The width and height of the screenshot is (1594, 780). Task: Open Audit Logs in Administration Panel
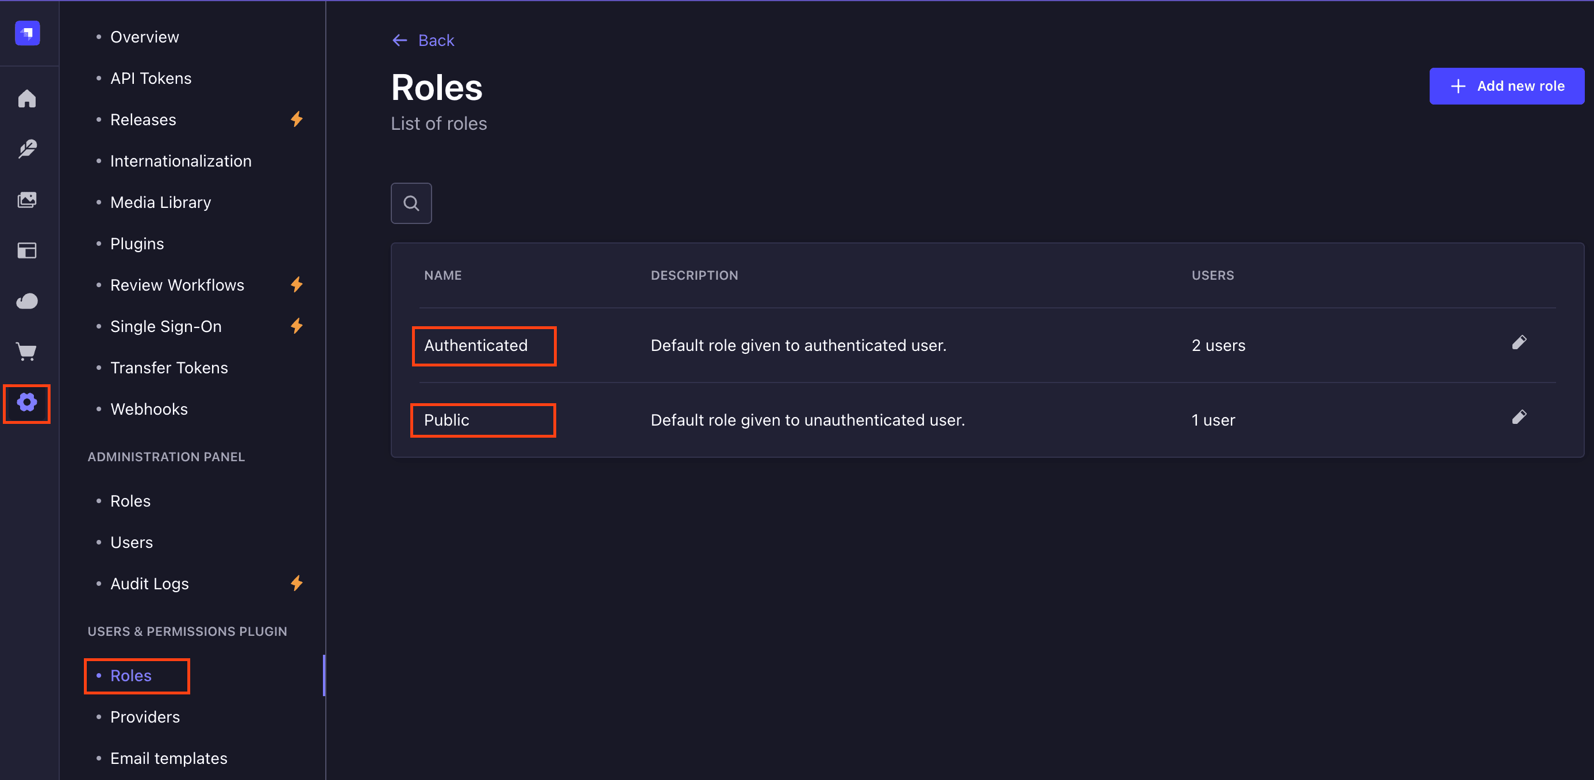pos(149,584)
